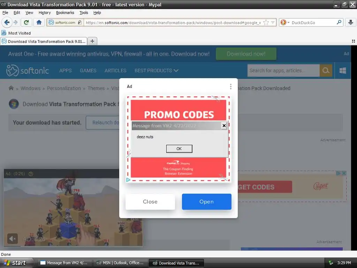Open the Windows breadcrumb link
Image resolution: width=357 pixels, height=268 pixels.
[31, 88]
